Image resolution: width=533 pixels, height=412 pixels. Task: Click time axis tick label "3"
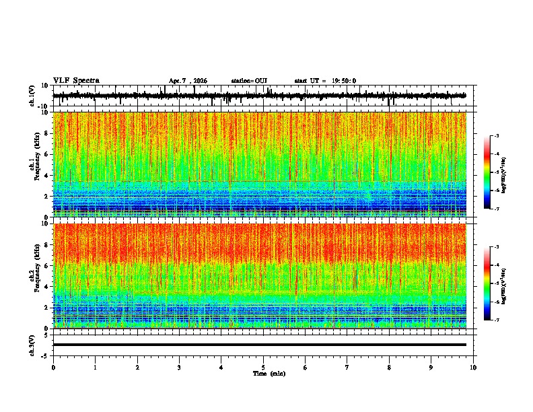click(x=179, y=368)
